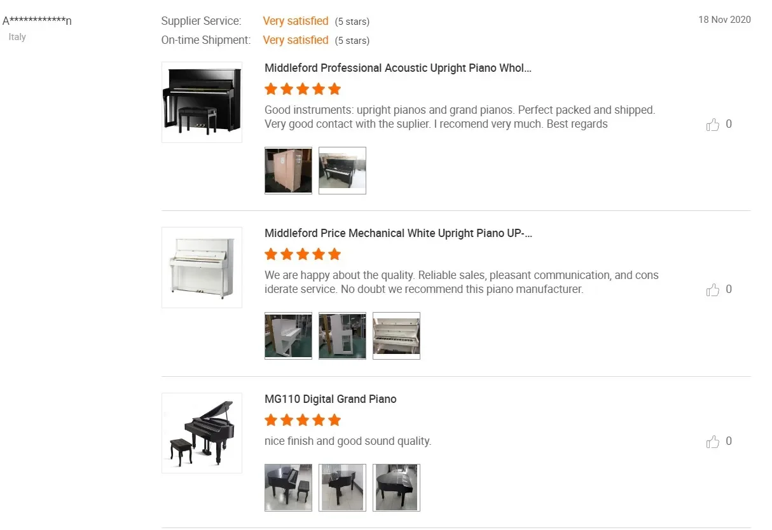772x530 pixels.
Task: Open first photo in digital grand piano review
Action: pyautogui.click(x=288, y=487)
